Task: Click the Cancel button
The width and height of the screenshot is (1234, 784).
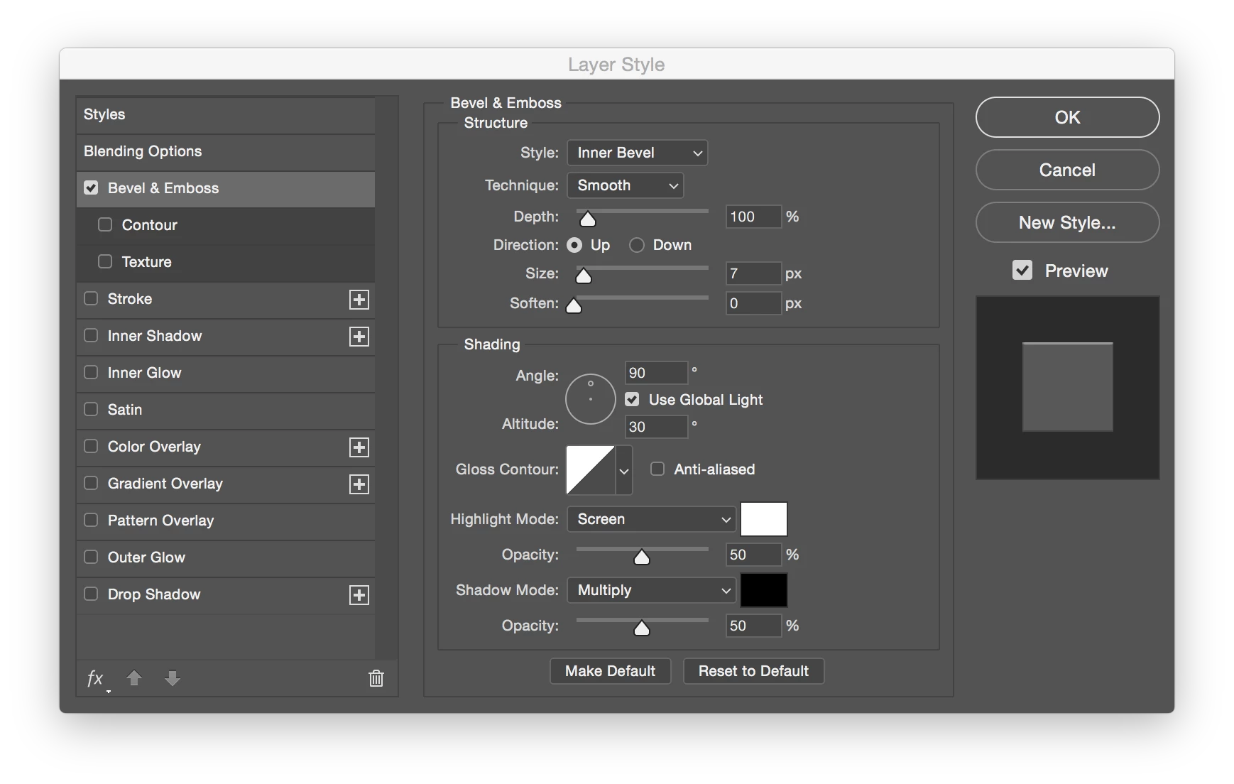Action: coord(1067,170)
